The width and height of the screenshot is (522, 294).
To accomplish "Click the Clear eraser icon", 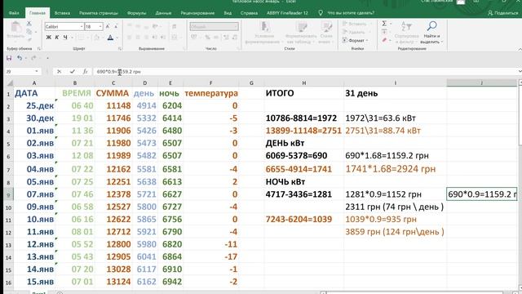I will [x=384, y=40].
